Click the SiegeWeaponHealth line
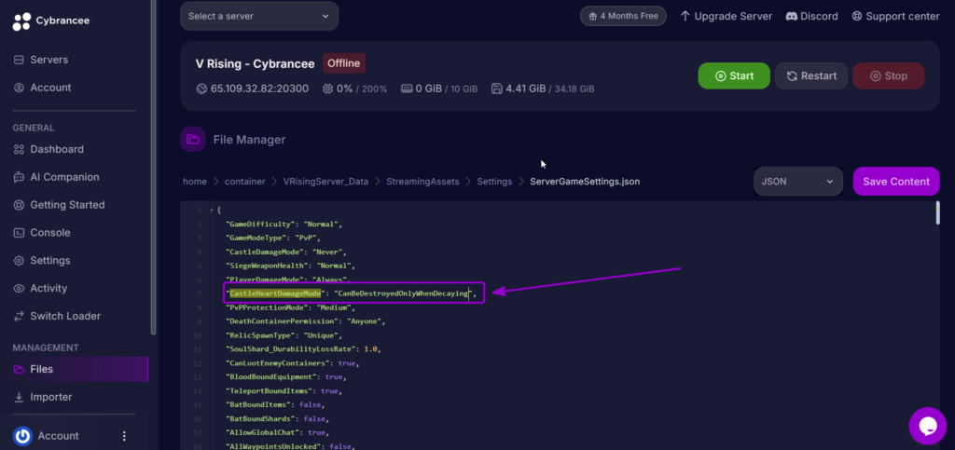The height and width of the screenshot is (450, 955). pos(290,266)
